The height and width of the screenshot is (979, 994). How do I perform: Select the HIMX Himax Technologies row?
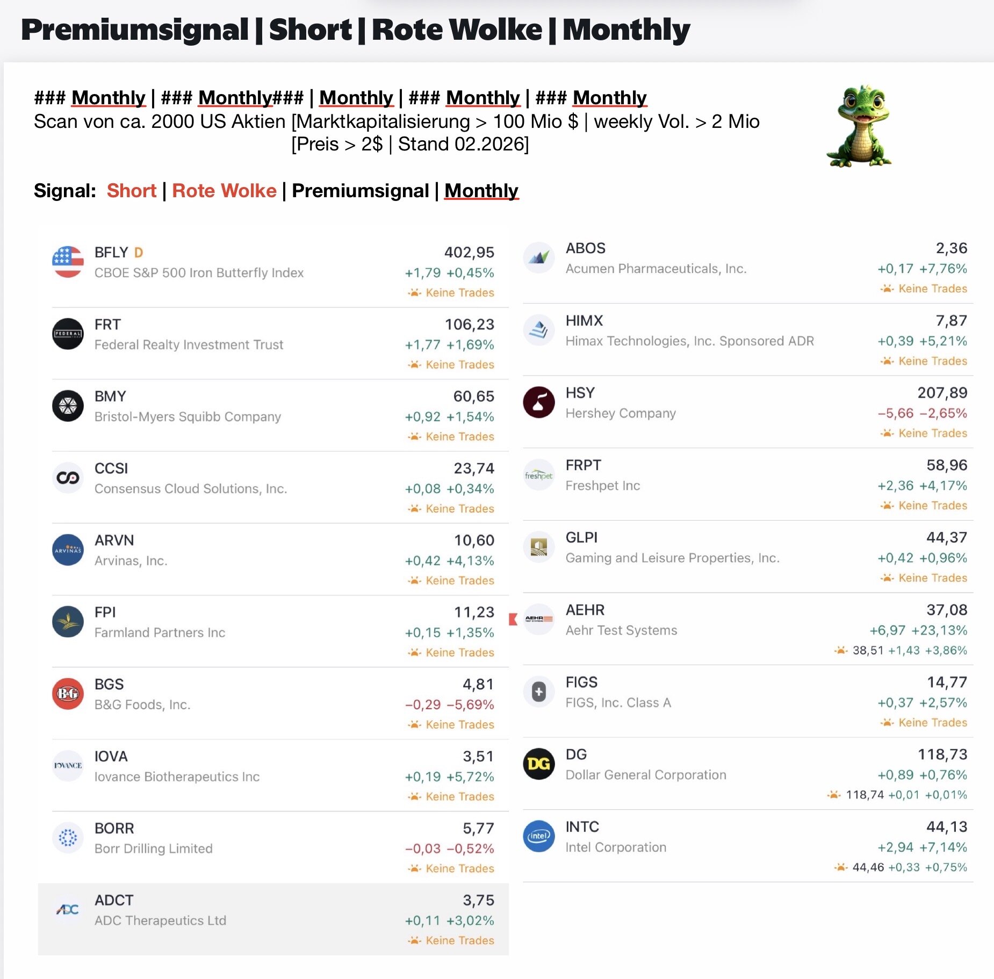point(747,340)
